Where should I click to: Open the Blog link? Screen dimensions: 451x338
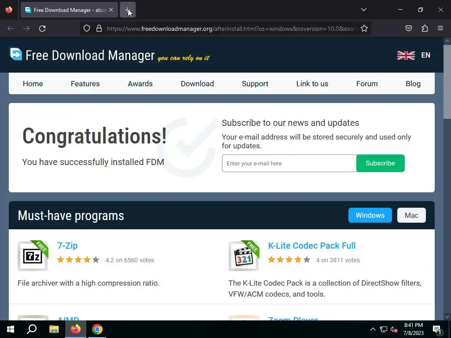coord(413,84)
